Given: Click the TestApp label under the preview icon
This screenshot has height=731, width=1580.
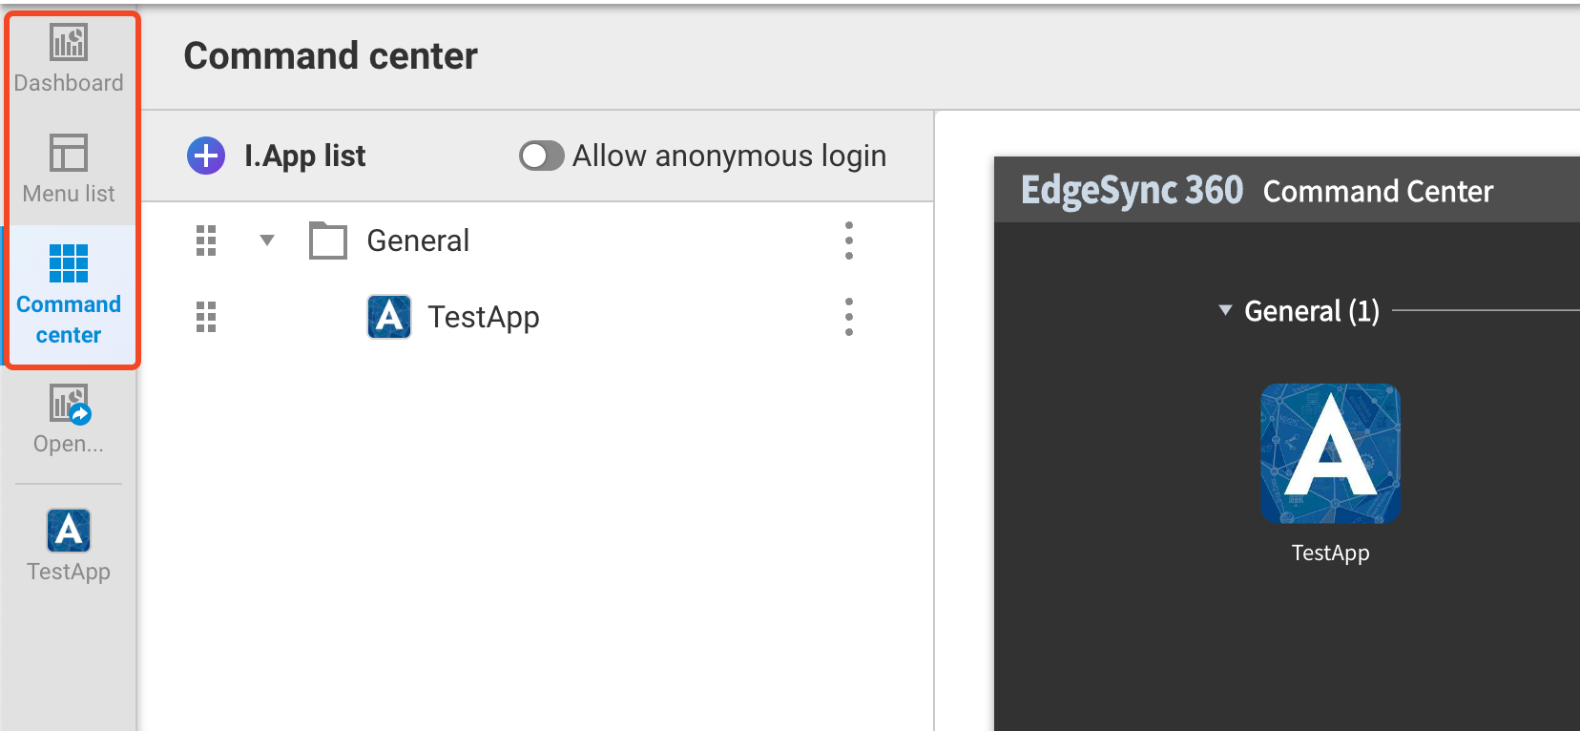Looking at the screenshot, I should pyautogui.click(x=1329, y=552).
